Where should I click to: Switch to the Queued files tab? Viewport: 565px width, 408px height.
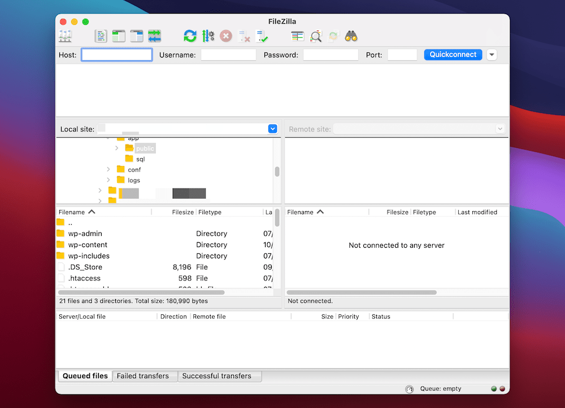tap(85, 376)
